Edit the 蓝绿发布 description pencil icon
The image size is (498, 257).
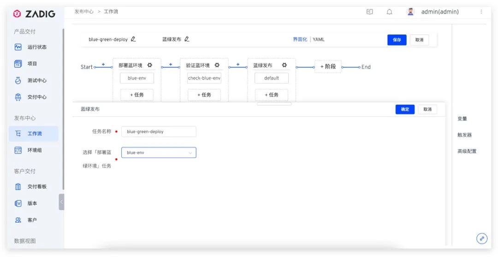pyautogui.click(x=187, y=39)
